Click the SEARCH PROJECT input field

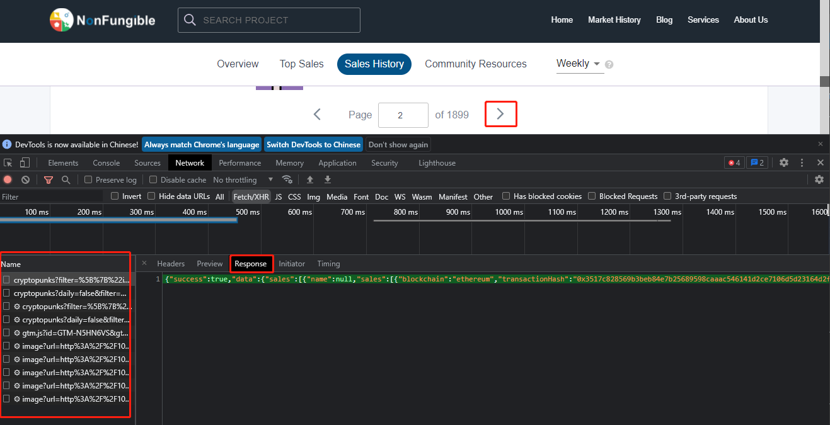pyautogui.click(x=269, y=20)
